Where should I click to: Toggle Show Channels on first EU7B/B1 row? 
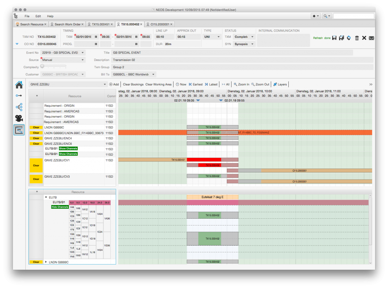(x=68, y=149)
